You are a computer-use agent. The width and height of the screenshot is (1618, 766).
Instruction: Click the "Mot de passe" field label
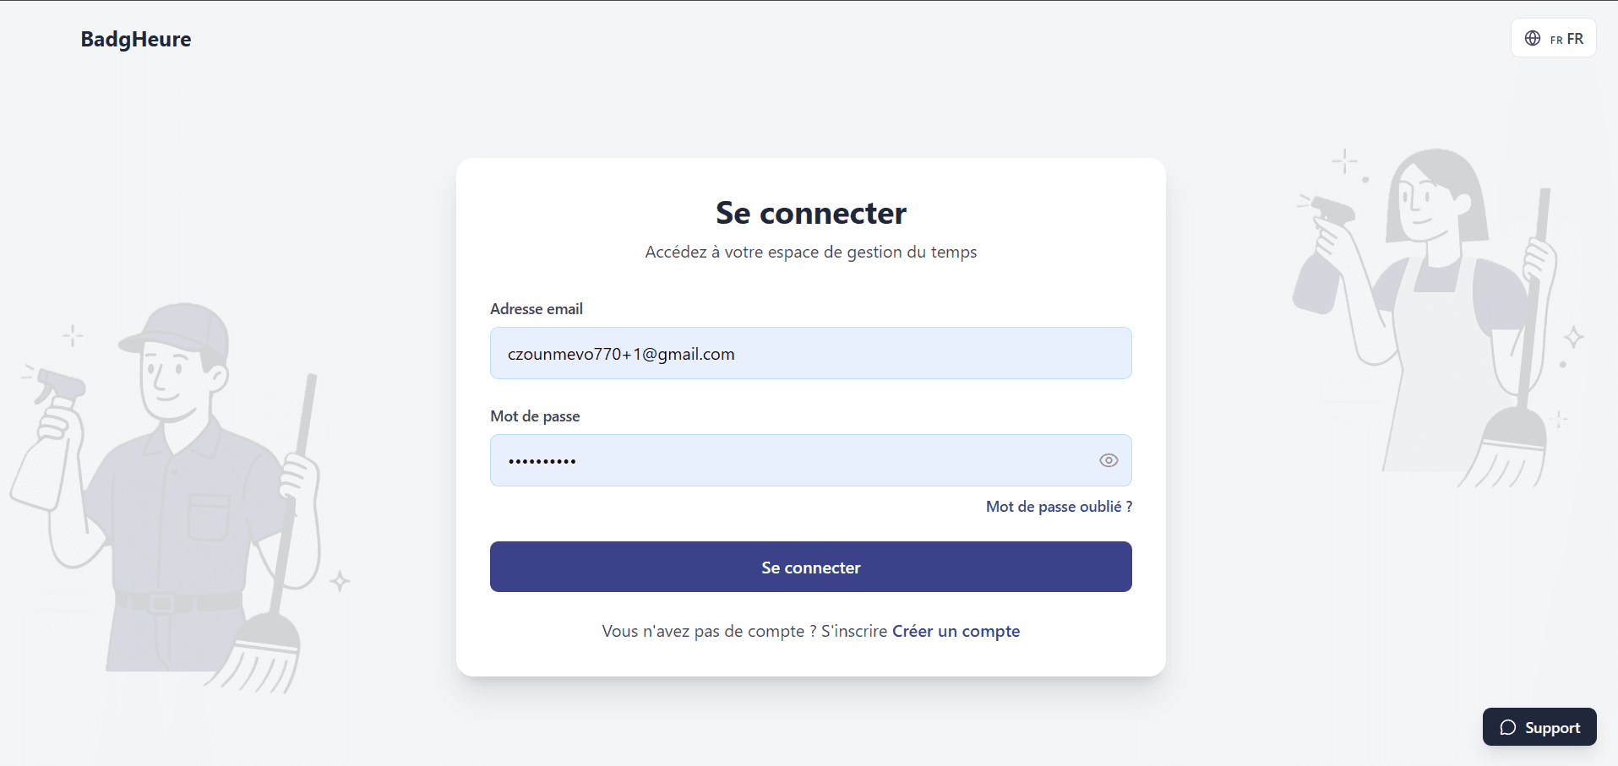click(535, 416)
